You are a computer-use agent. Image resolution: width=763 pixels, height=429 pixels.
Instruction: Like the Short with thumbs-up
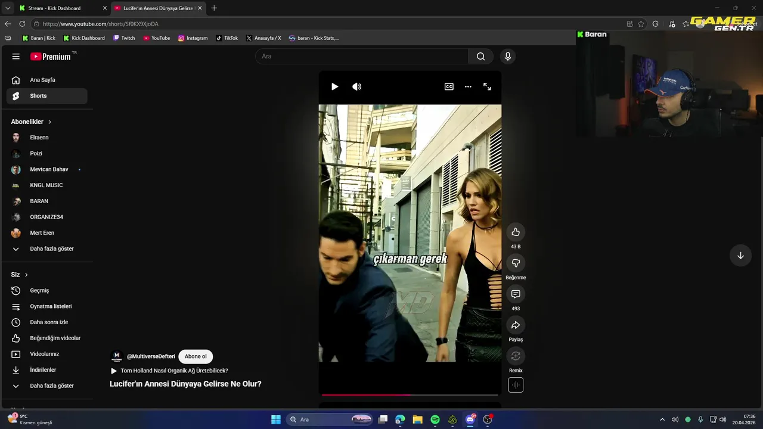516,232
